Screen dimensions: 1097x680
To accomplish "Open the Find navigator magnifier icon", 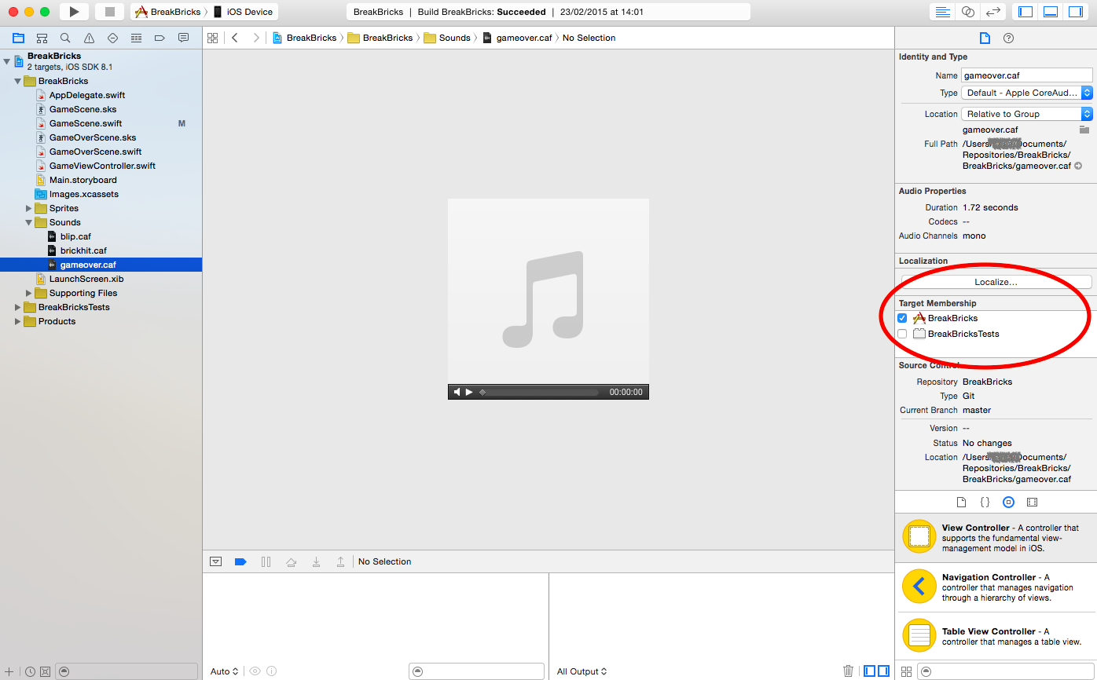I will [x=65, y=38].
